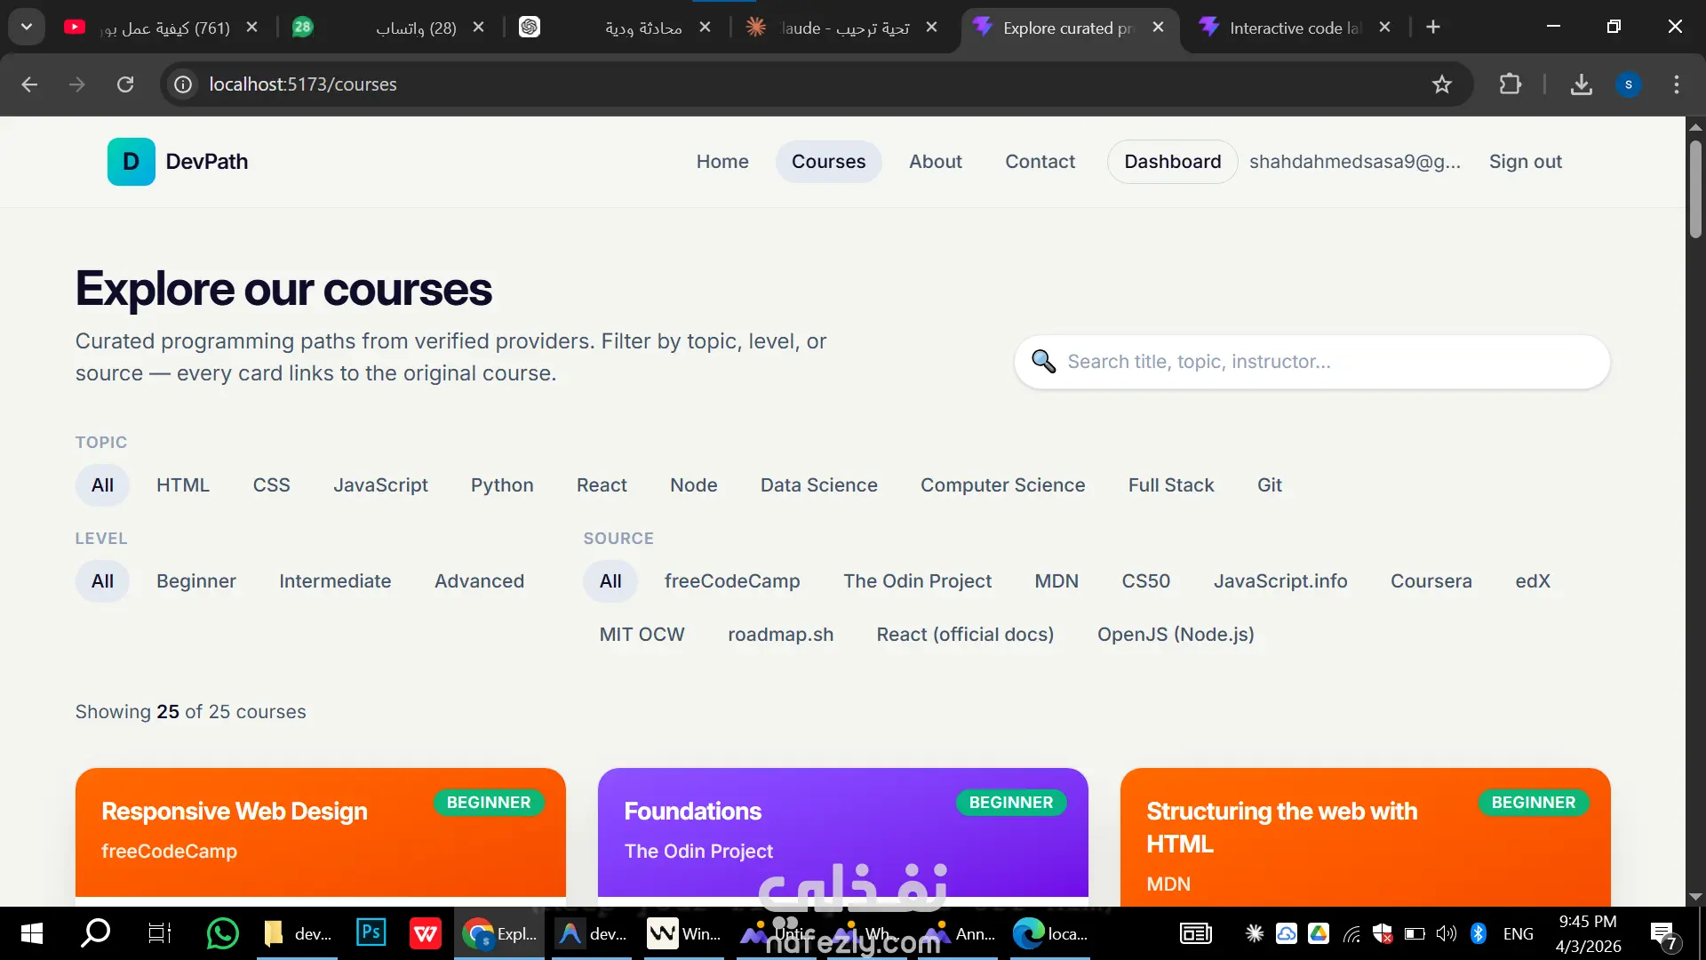
Task: Click the Dashboard button
Action: [x=1172, y=162]
